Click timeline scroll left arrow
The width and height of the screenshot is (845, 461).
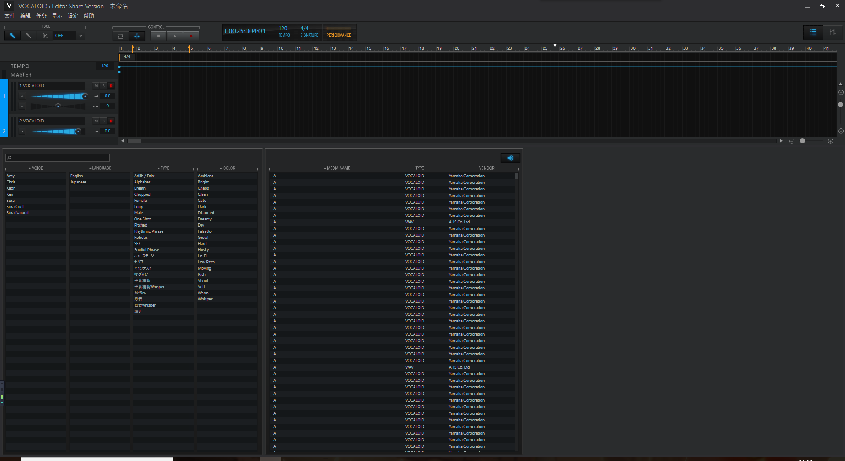[x=123, y=141]
